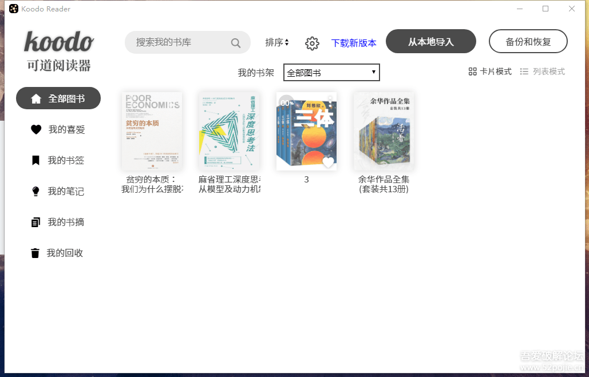Expand the 全部图书 bookshelf dropdown

coord(331,73)
